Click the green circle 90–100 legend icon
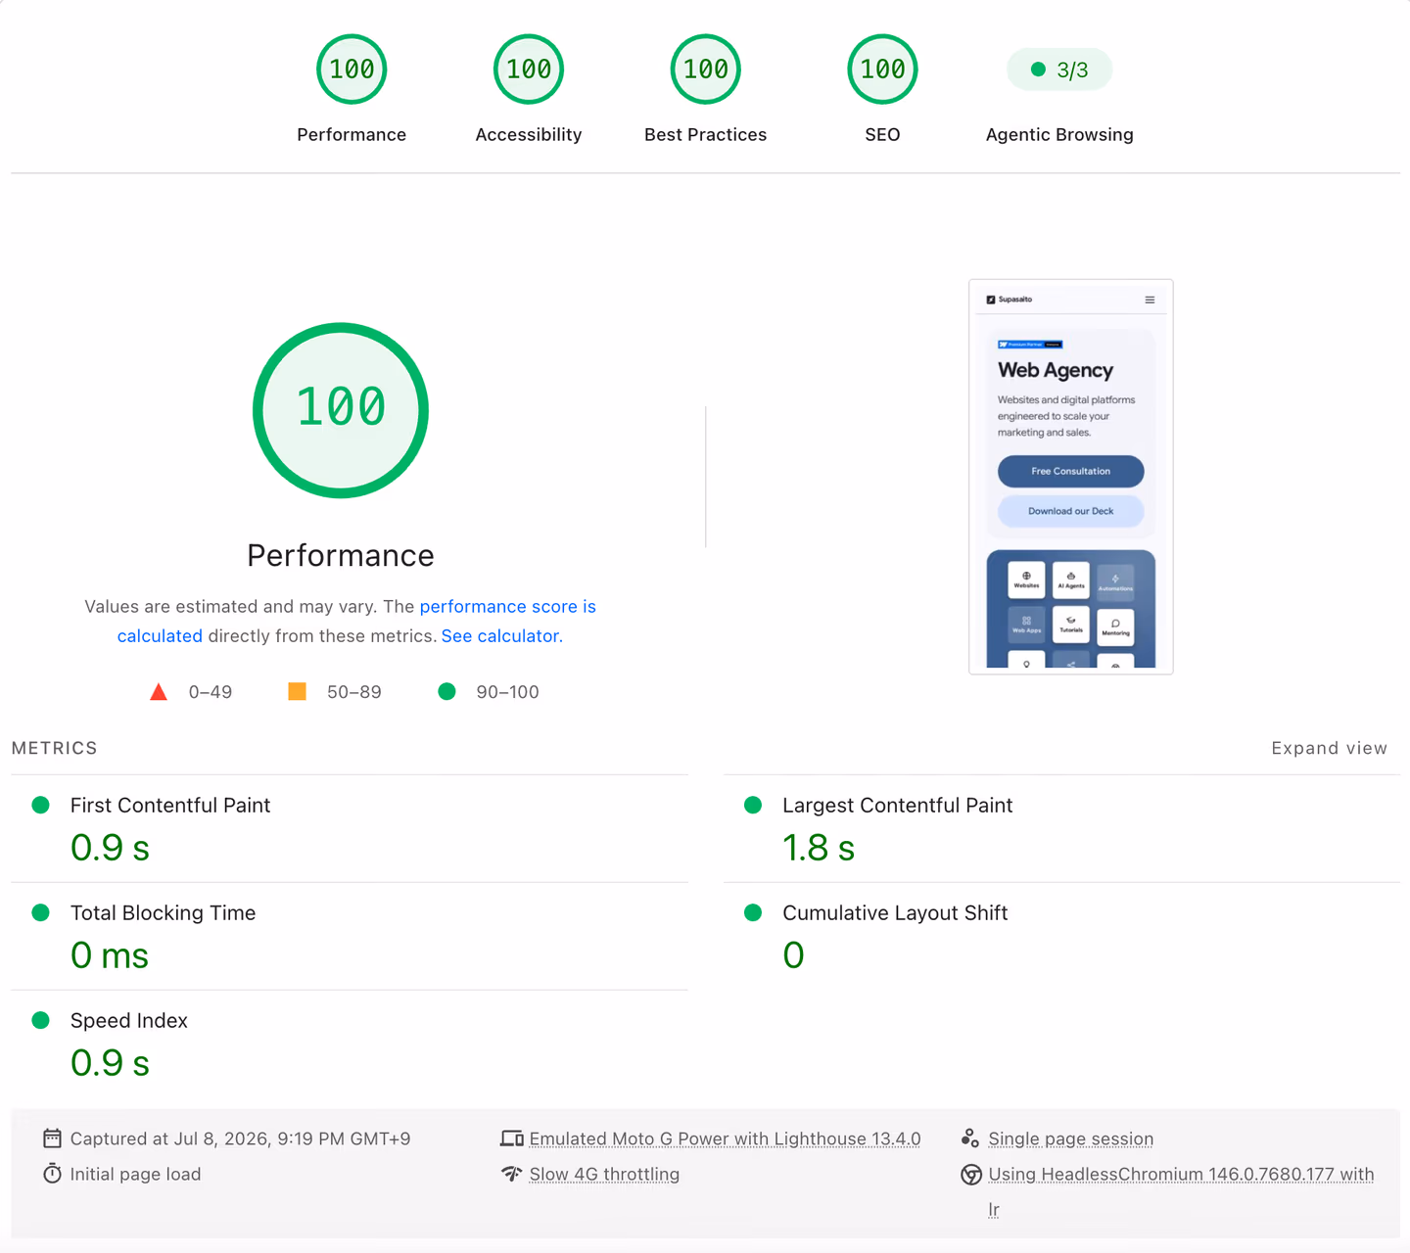1410x1253 pixels. (446, 691)
